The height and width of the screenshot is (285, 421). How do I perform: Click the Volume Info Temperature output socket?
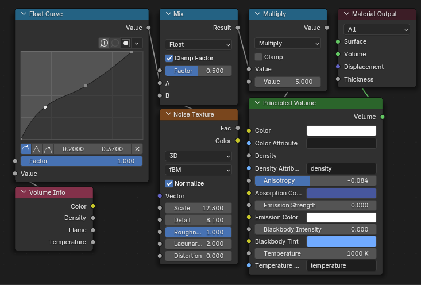93,242
